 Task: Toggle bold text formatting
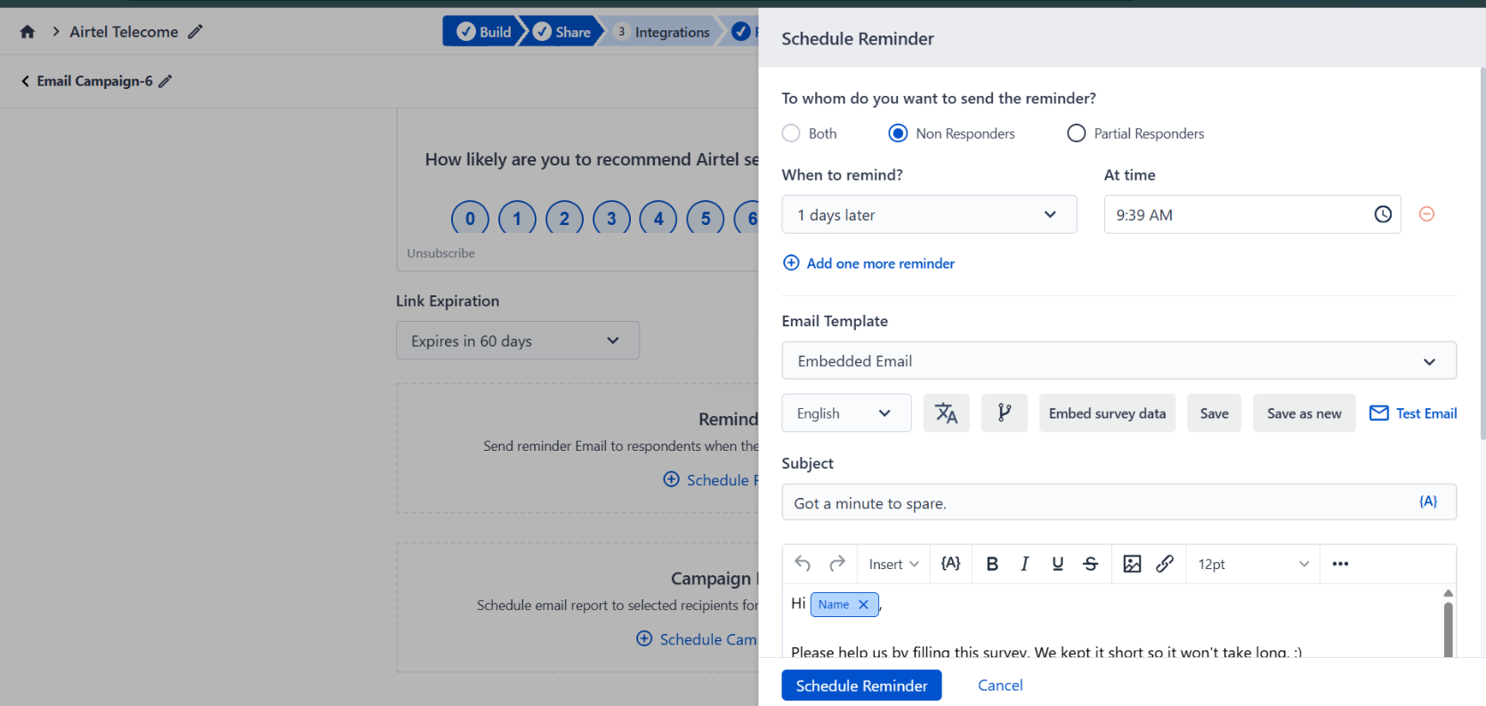[x=992, y=564]
